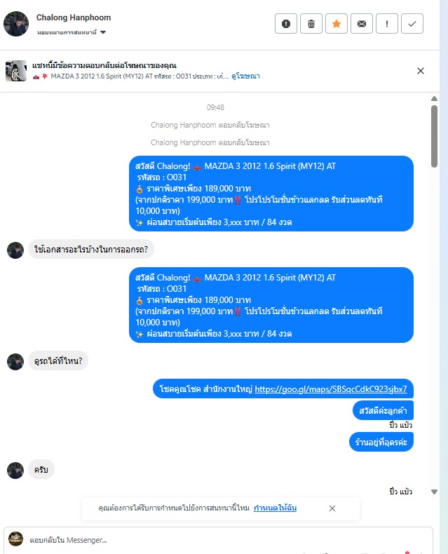Screen dimensions: 448x554
Task: Open the ดูโฆษณา view ad link
Action: click(245, 76)
